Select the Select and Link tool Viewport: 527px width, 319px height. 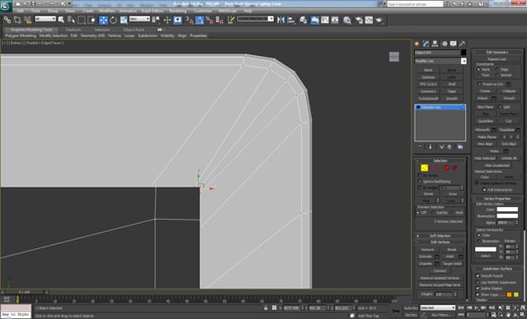pyautogui.click(x=7, y=20)
